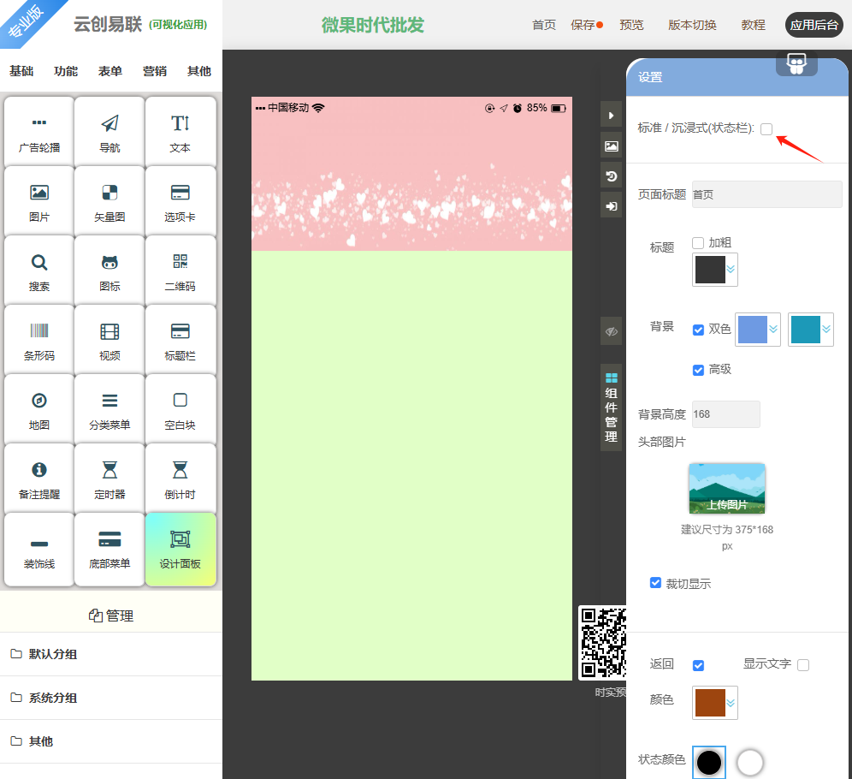
Task: Enable the 沉浸式 status bar checkbox
Action: (x=766, y=129)
